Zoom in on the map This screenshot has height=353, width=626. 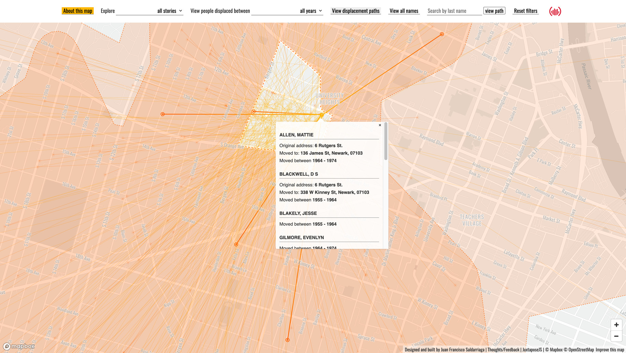[x=616, y=324]
